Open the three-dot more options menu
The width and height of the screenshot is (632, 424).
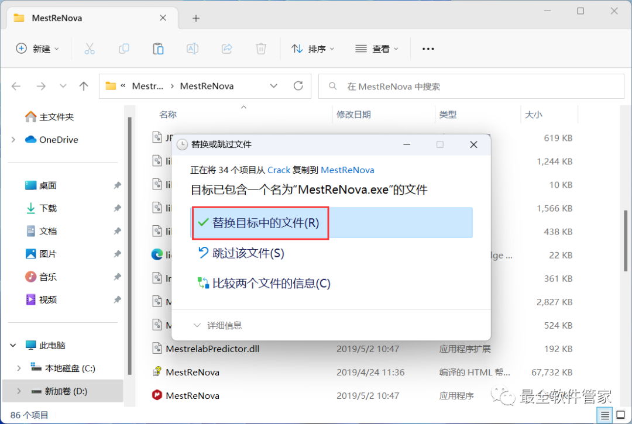pos(428,49)
